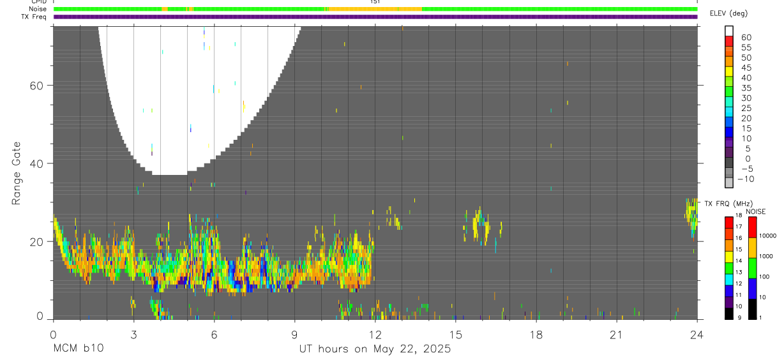Click the white top segment of ELEV color bar
Viewport: 784px width, 362px height.
coord(729,31)
